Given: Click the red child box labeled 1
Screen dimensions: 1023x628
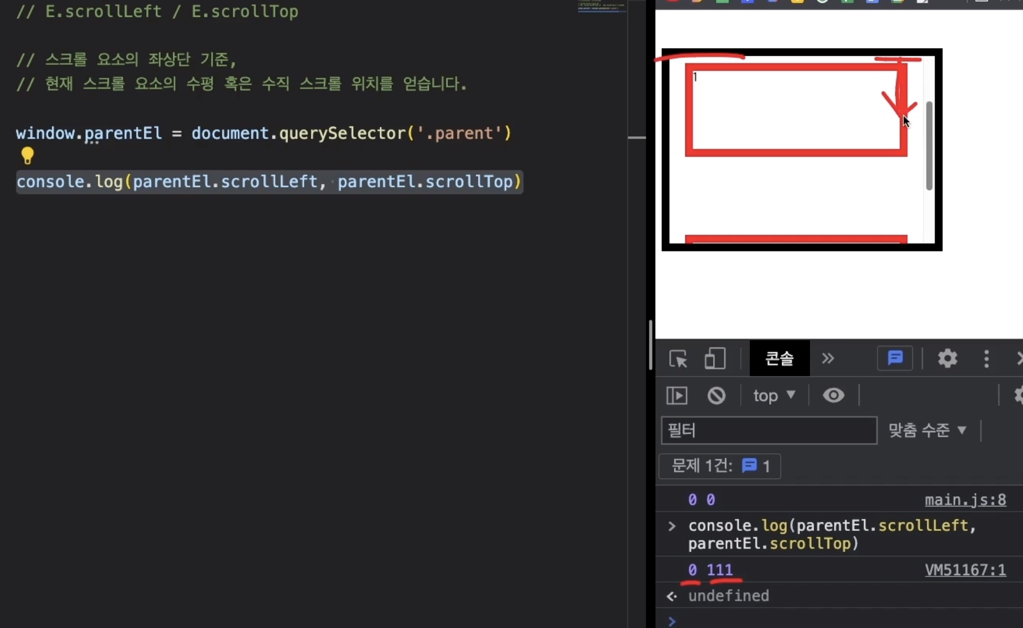Looking at the screenshot, I should coord(796,110).
